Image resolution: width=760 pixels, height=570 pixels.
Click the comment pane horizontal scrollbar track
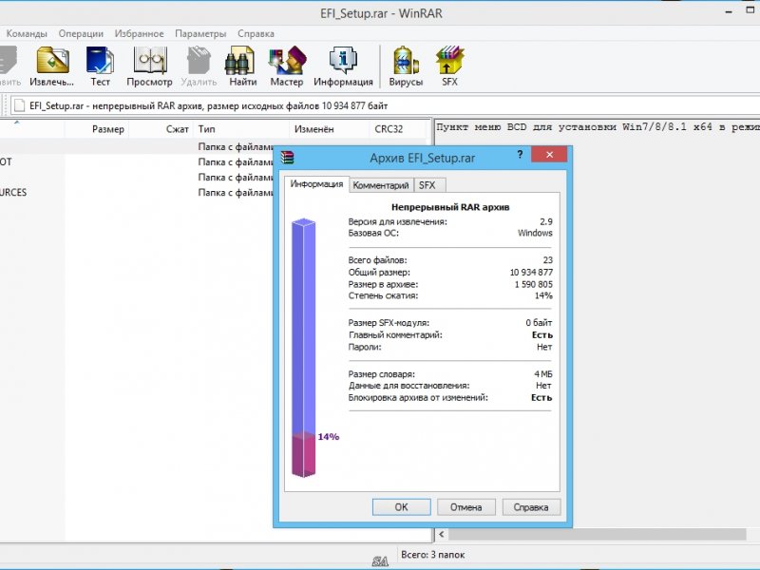click(x=598, y=534)
